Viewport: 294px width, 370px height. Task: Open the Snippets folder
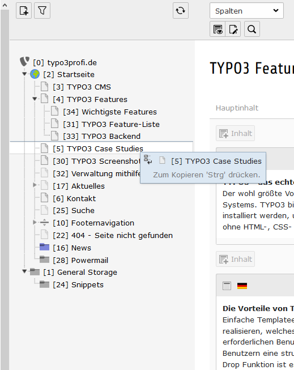(x=78, y=284)
